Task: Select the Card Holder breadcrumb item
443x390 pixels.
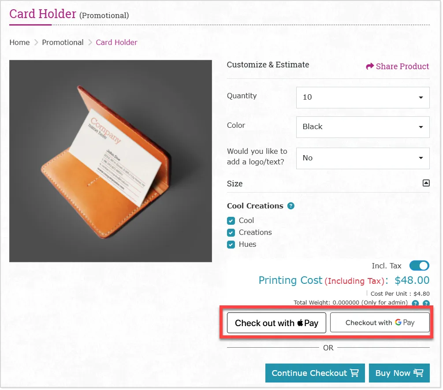Action: click(x=117, y=43)
